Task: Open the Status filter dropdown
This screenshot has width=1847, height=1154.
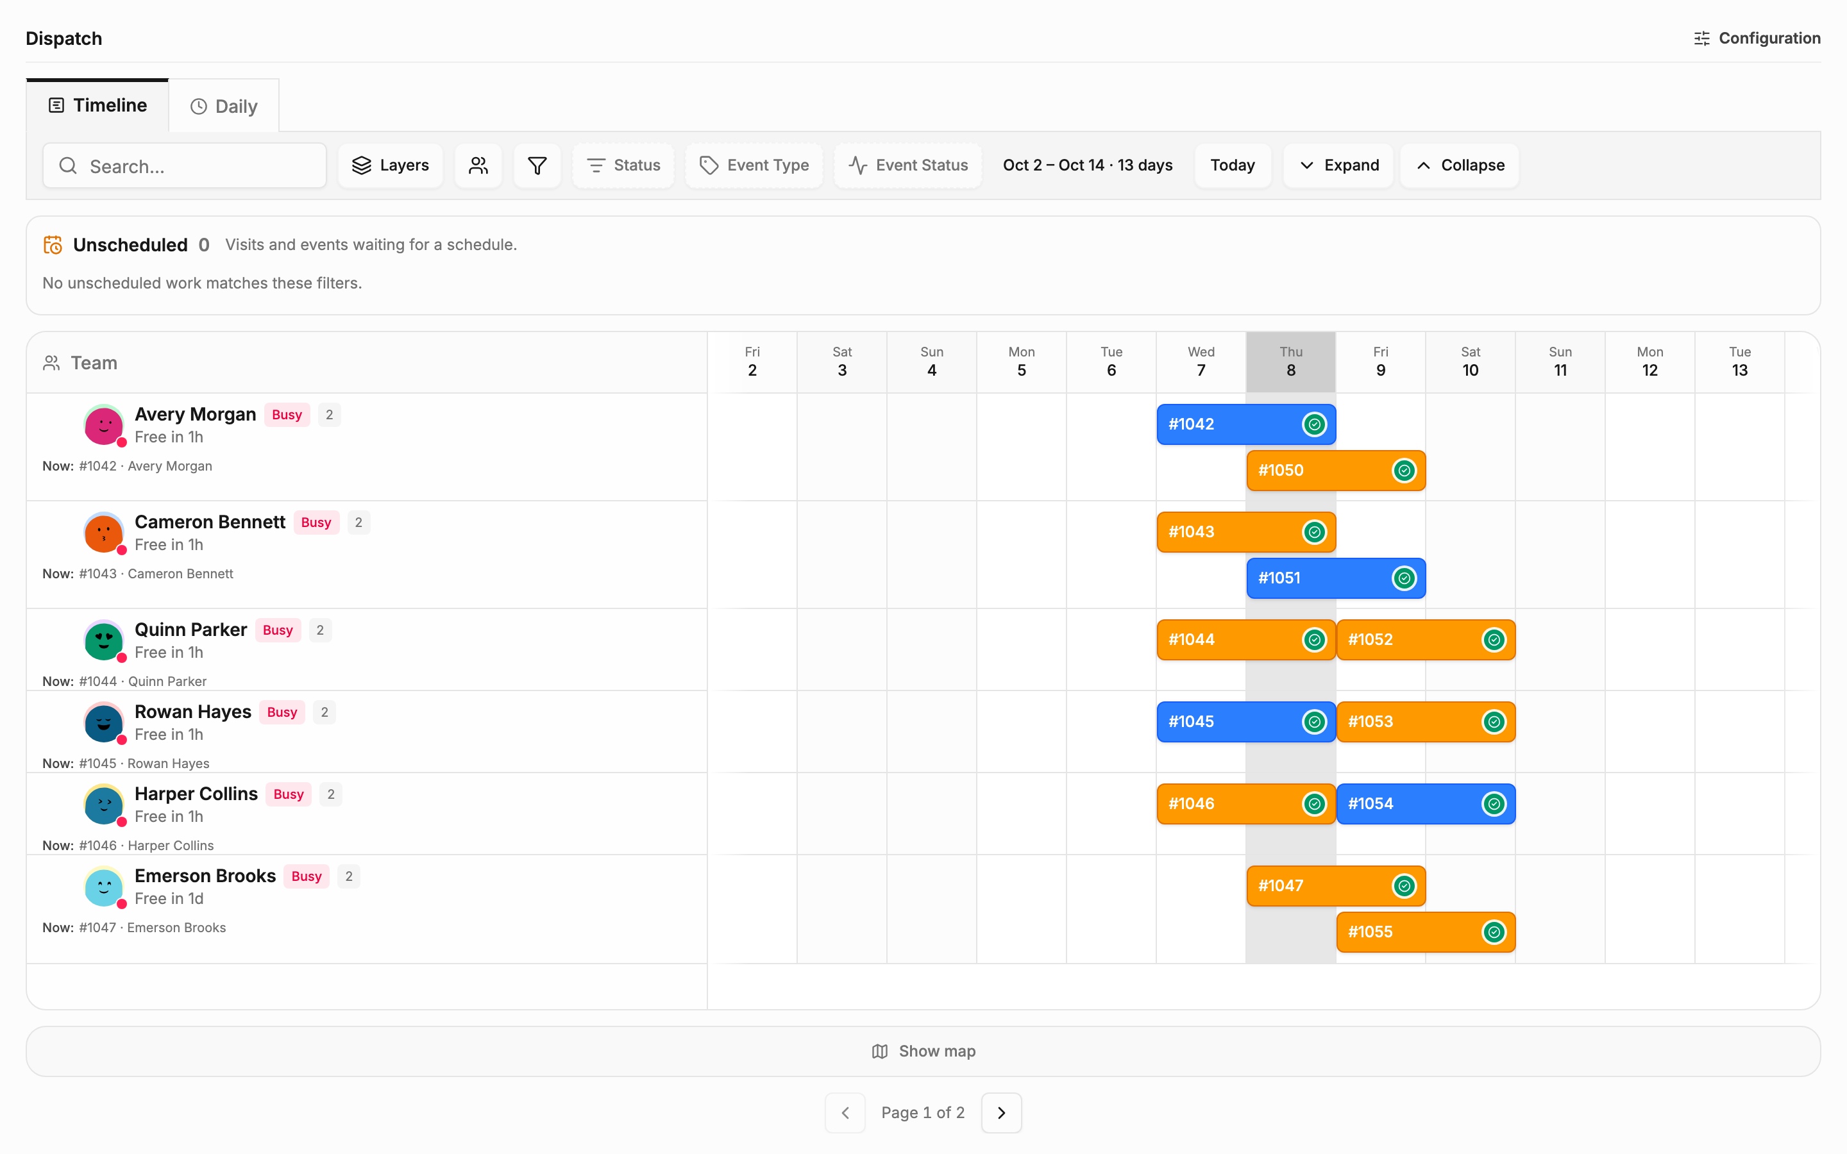Action: point(623,165)
